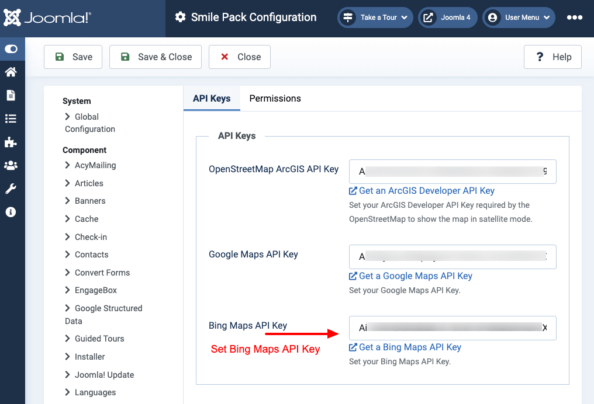Screen dimensions: 594x404
Task: Click the Joomla! logo
Action: coord(47,18)
